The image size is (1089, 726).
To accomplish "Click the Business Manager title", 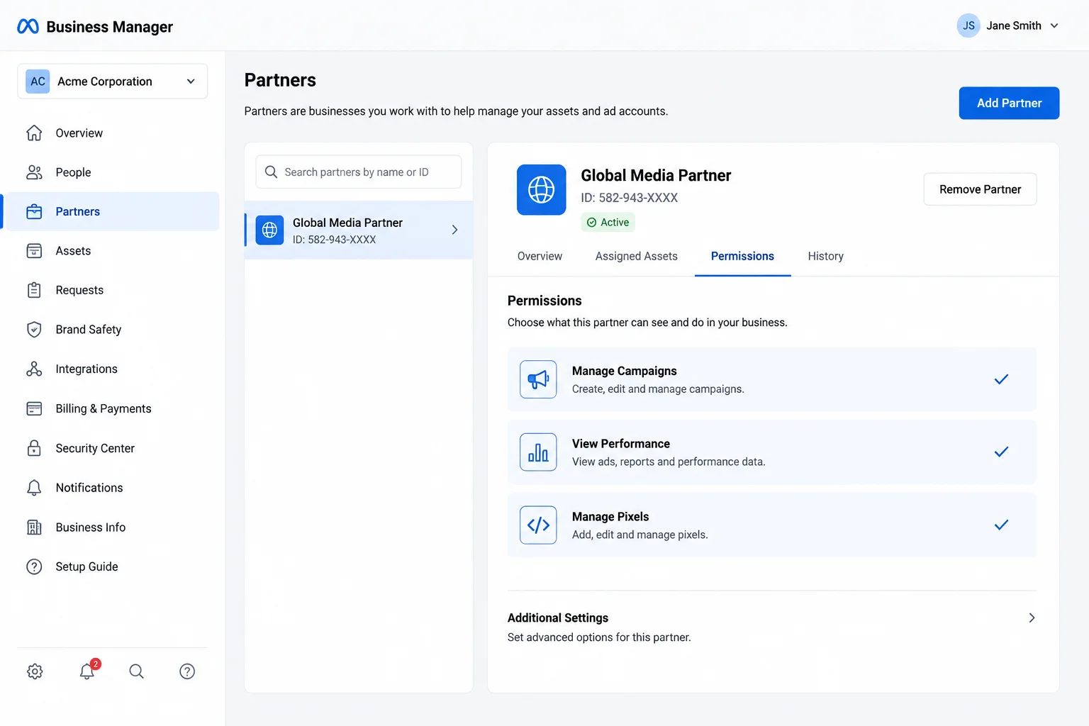I will 109,27.
